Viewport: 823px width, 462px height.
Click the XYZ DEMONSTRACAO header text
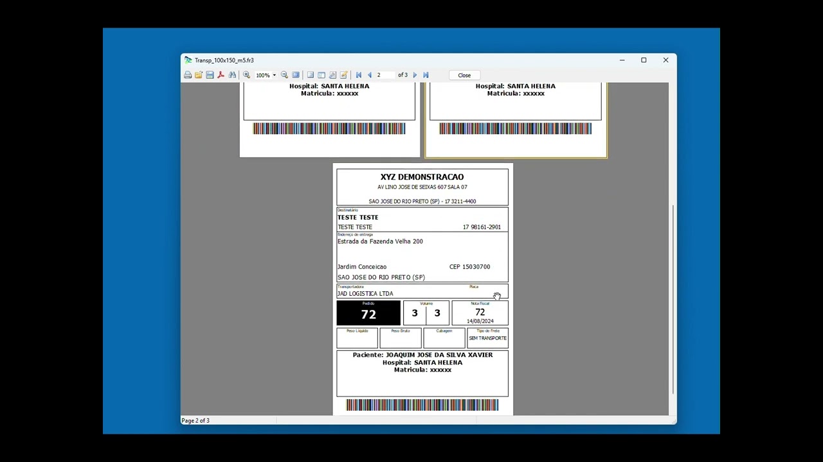pos(422,177)
